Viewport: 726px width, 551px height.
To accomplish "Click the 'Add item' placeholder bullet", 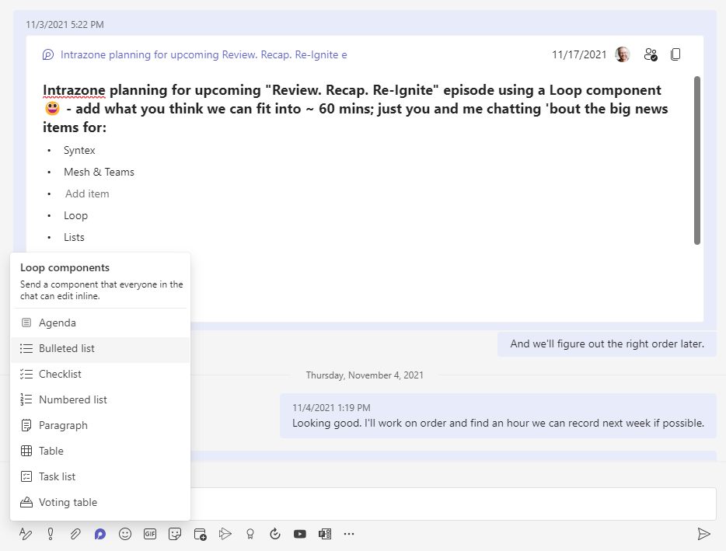I will (87, 194).
